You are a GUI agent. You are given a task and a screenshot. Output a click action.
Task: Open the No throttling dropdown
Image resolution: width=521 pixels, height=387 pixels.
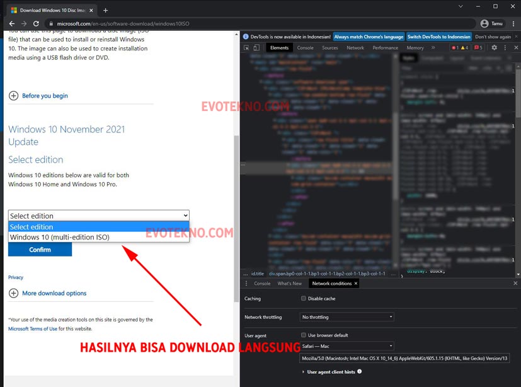point(347,317)
